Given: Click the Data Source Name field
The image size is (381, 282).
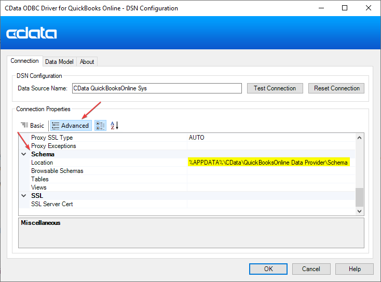Looking at the screenshot, I should pyautogui.click(x=157, y=88).
